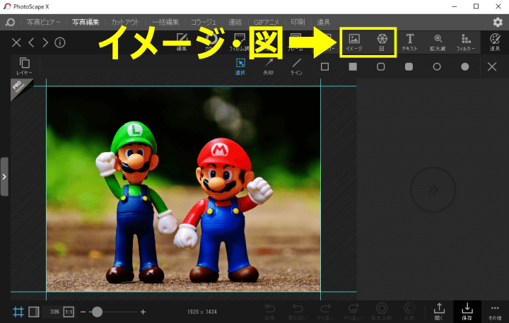The height and width of the screenshot is (323, 509).
Task: Pick the outlined circle shape
Action: click(x=437, y=67)
